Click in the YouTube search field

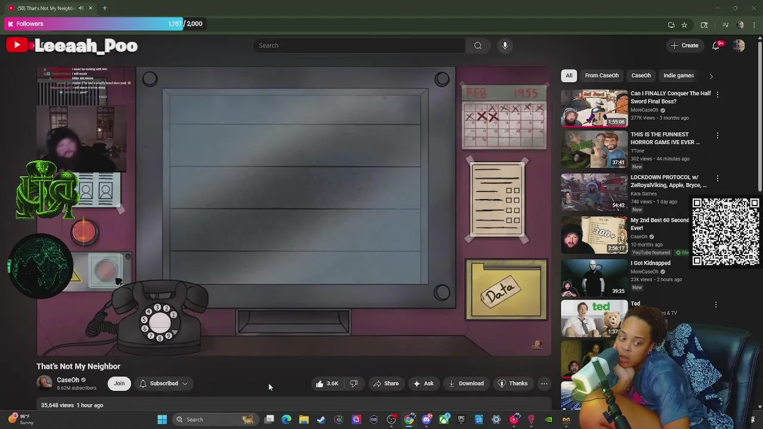click(359, 45)
